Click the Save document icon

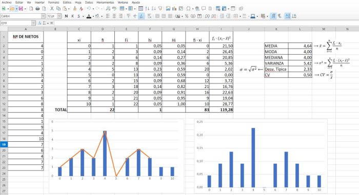click(x=21, y=9)
